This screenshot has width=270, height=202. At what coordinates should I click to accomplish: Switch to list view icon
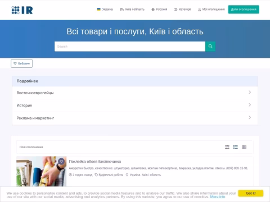(236, 147)
